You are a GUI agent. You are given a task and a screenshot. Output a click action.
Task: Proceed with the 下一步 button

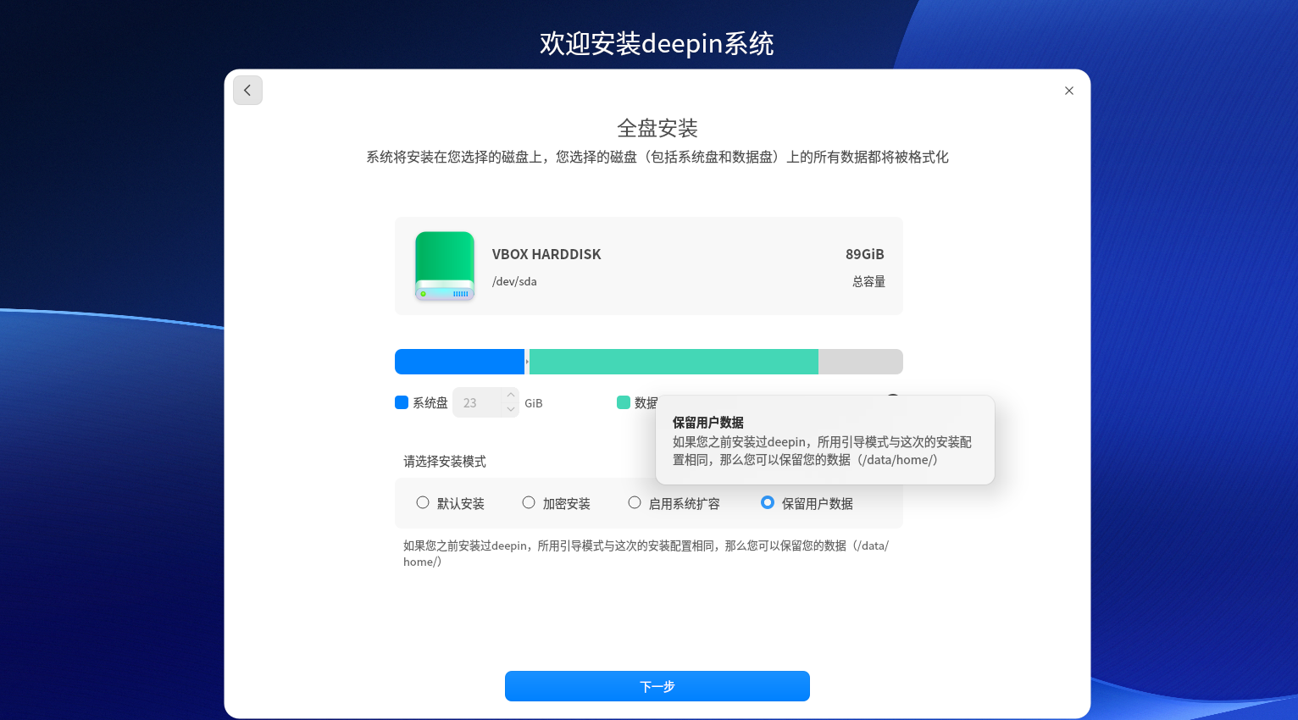(657, 686)
